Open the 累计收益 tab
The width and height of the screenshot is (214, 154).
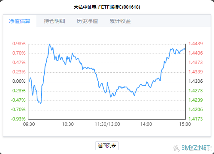click(x=120, y=21)
